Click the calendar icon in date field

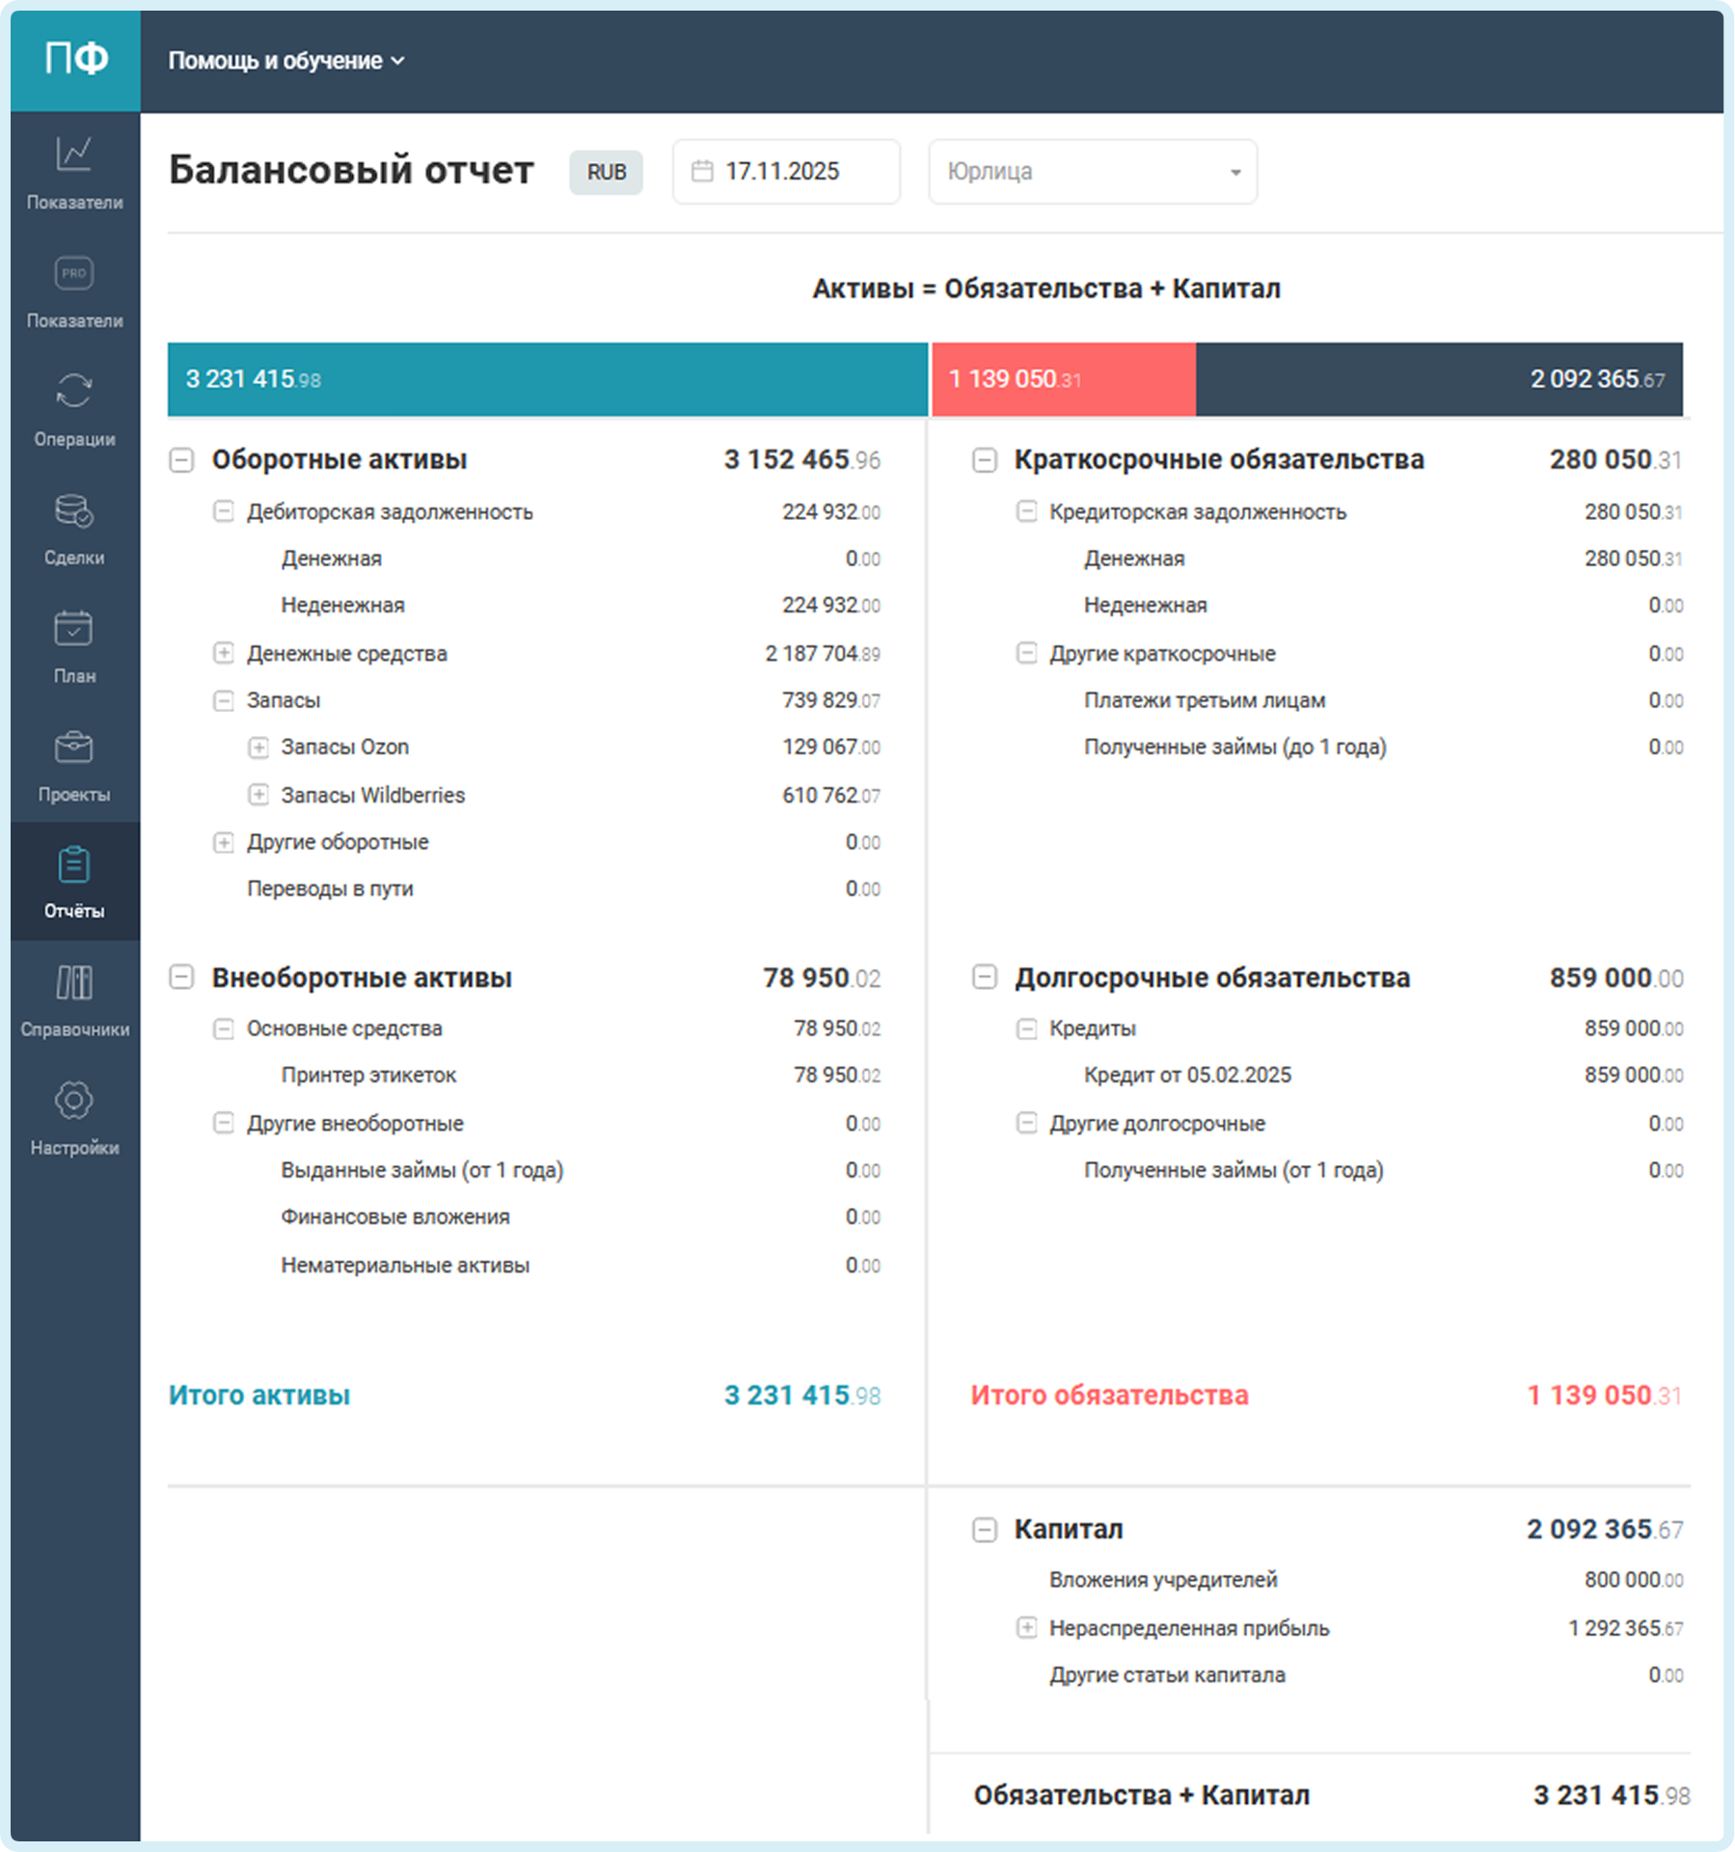(702, 172)
